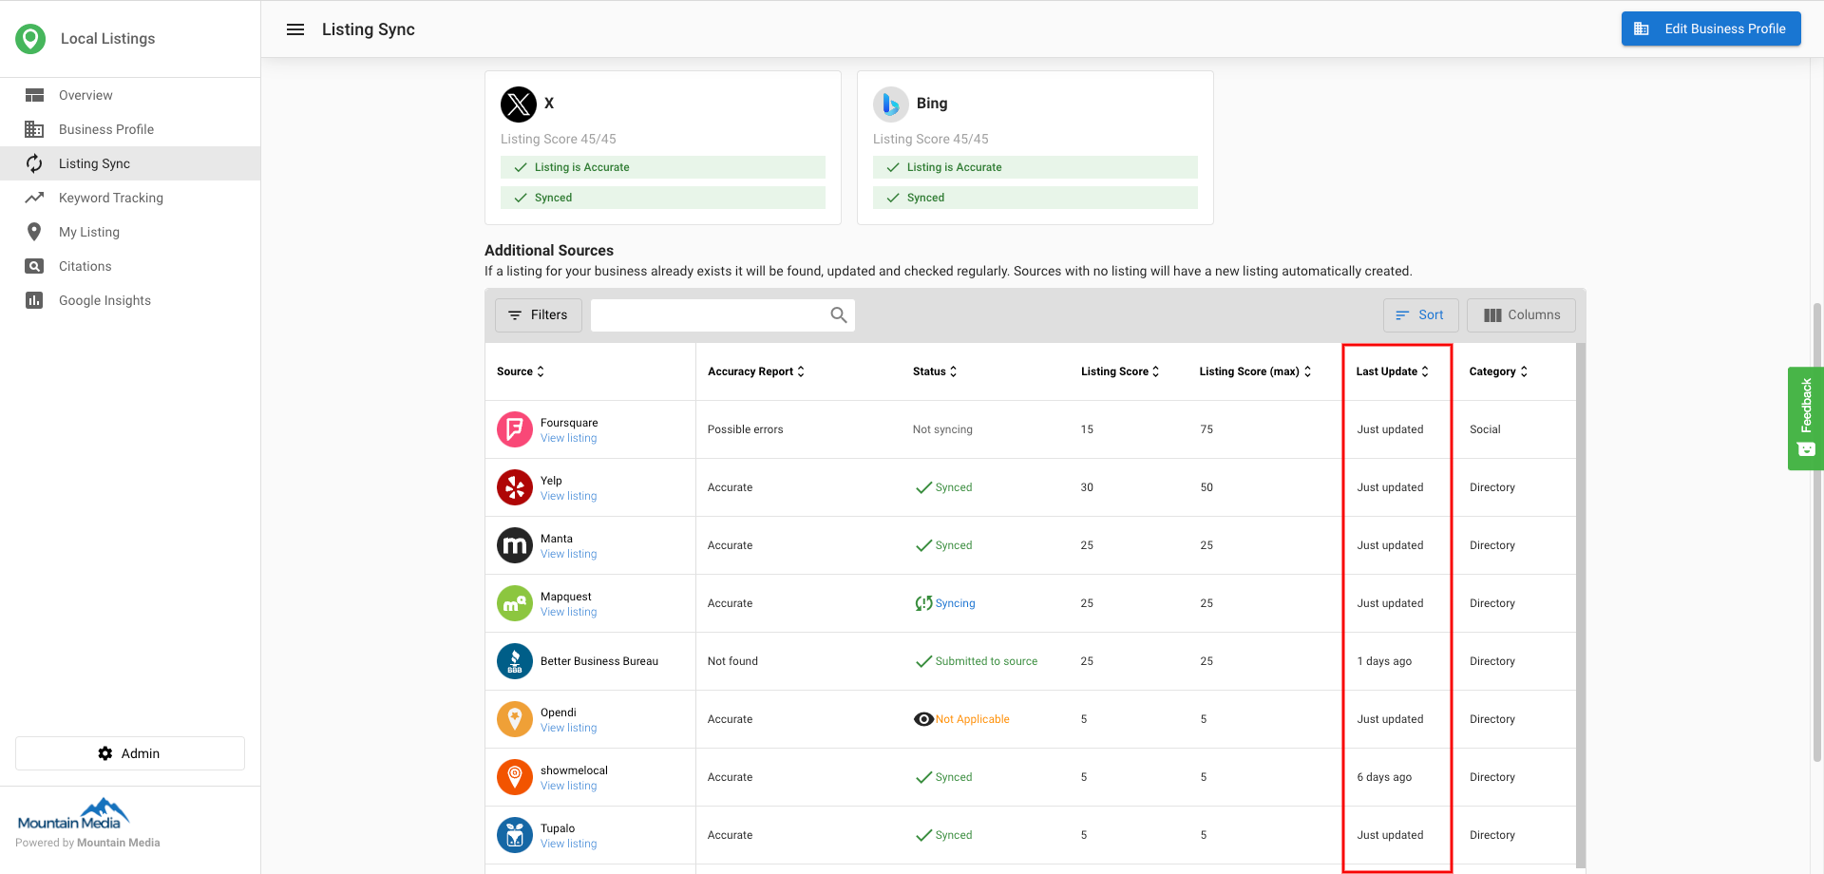Open the hamburger menu icon
Image resolution: width=1824 pixels, height=874 pixels.
pyautogui.click(x=295, y=29)
